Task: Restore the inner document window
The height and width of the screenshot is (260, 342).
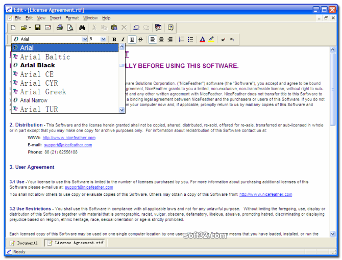Action: (x=326, y=18)
